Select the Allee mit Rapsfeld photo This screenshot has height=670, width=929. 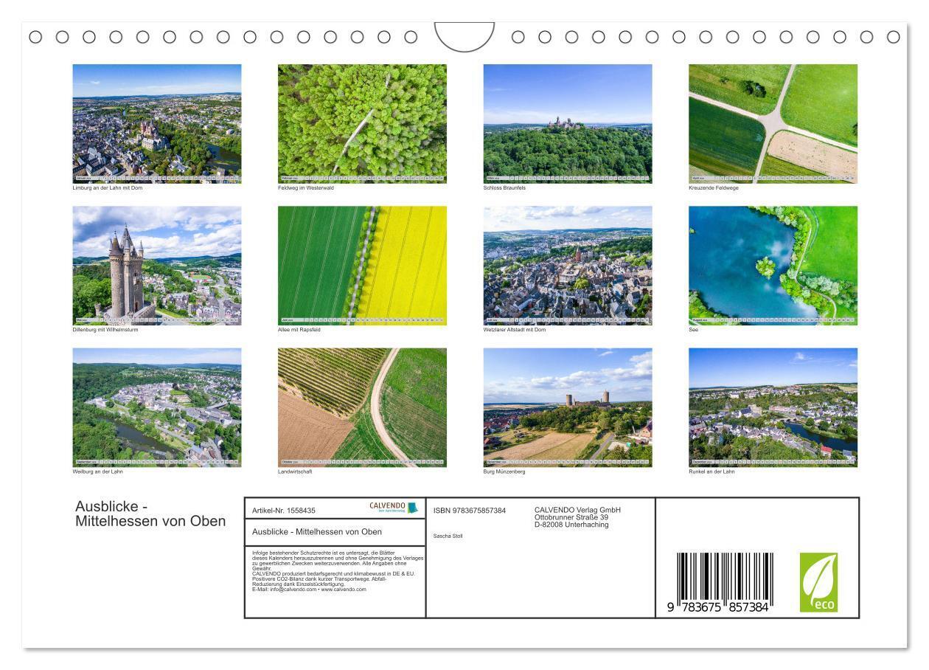[x=362, y=266]
